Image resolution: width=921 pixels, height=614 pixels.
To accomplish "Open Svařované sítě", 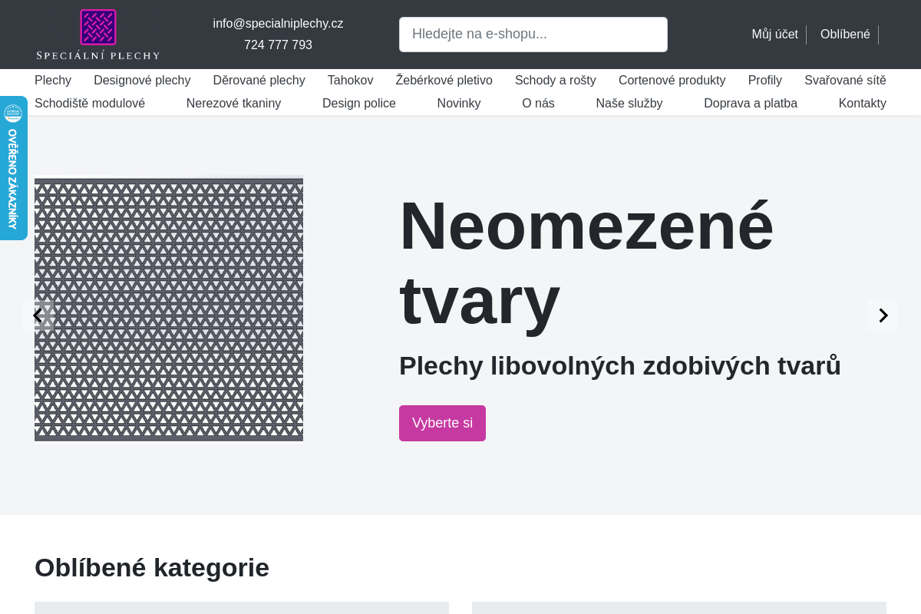I will 845,81.
